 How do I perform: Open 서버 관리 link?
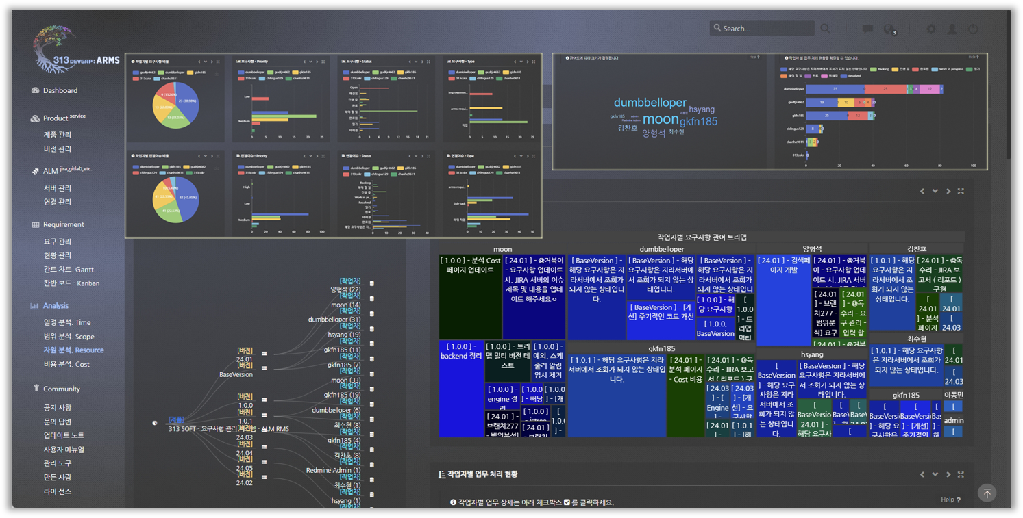58,188
